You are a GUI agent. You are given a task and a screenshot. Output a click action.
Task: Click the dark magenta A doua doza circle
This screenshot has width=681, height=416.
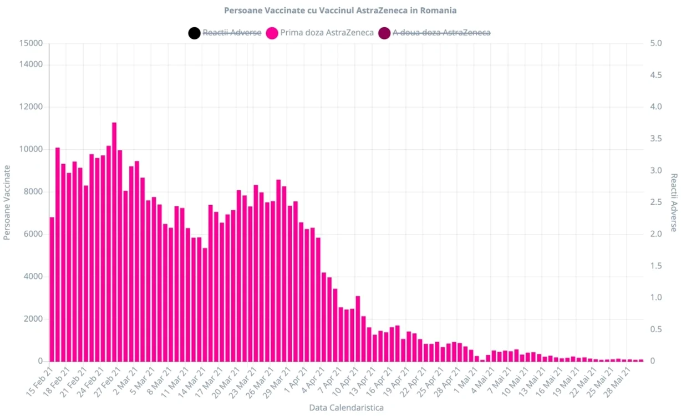pyautogui.click(x=384, y=33)
